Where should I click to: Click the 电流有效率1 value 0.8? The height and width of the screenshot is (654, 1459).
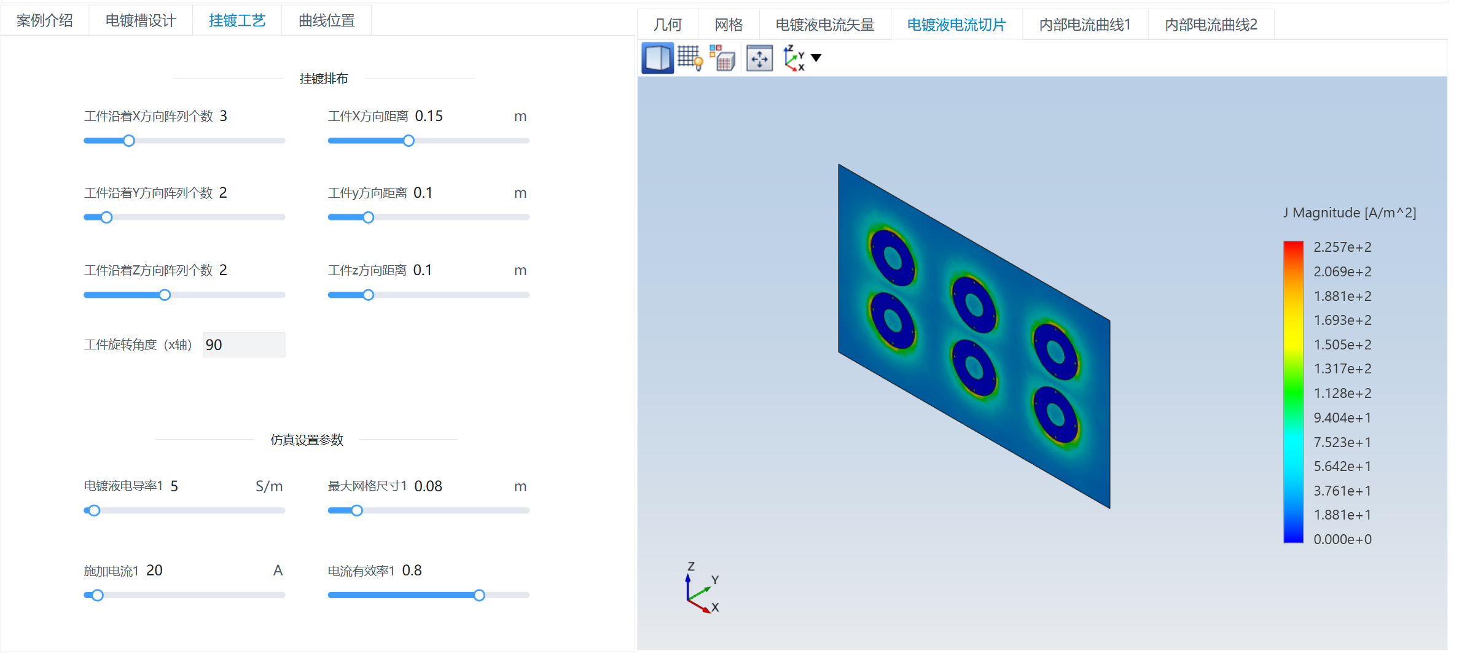tap(412, 570)
